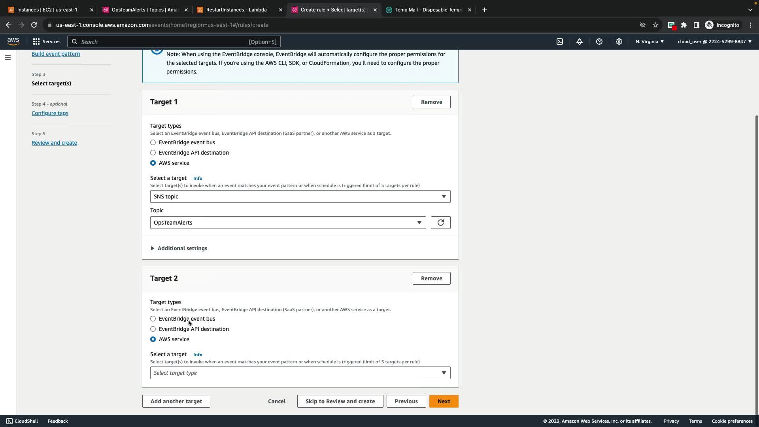759x427 pixels.
Task: Open the AWS support help icon
Action: tap(599, 42)
